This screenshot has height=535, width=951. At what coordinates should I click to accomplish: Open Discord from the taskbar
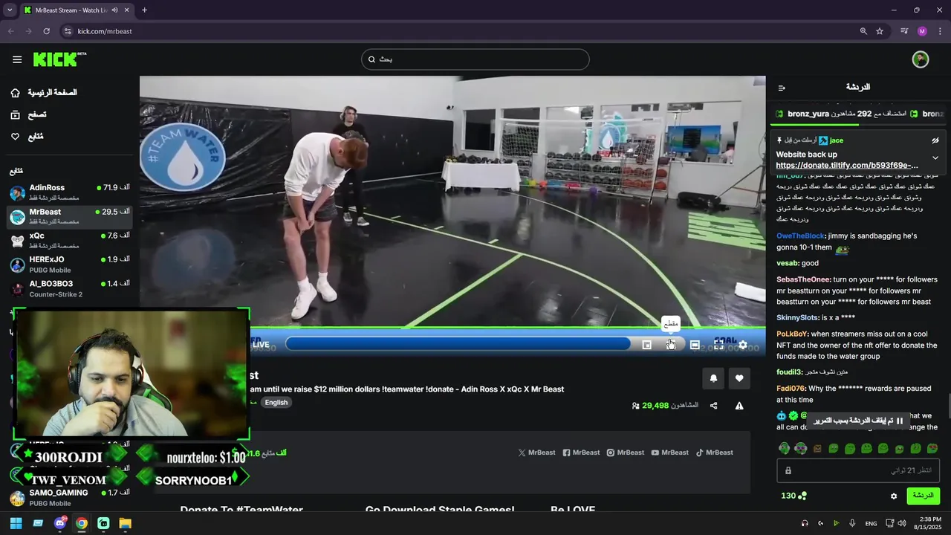click(59, 523)
